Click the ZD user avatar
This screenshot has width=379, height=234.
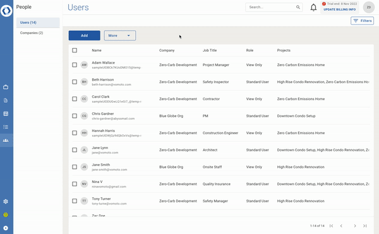(x=369, y=7)
